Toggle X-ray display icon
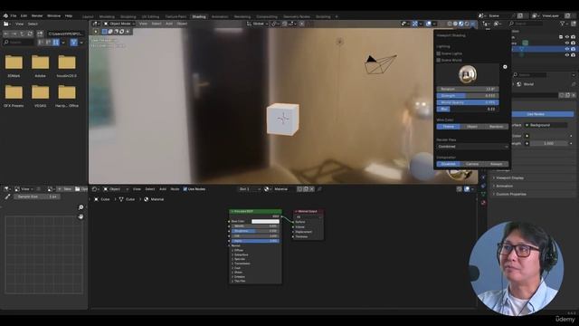 (441, 24)
